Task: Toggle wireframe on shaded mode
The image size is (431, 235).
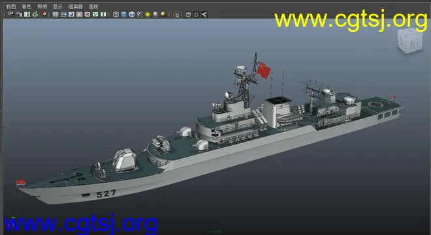Action: (132, 14)
